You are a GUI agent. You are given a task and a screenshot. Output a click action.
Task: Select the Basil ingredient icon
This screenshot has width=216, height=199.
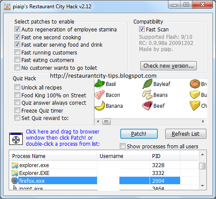pyautogui.click(x=100, y=84)
